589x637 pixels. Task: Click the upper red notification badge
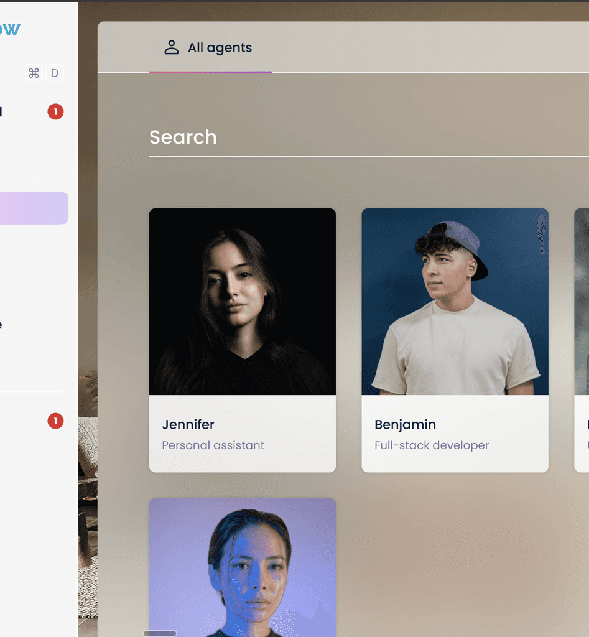[x=55, y=112]
